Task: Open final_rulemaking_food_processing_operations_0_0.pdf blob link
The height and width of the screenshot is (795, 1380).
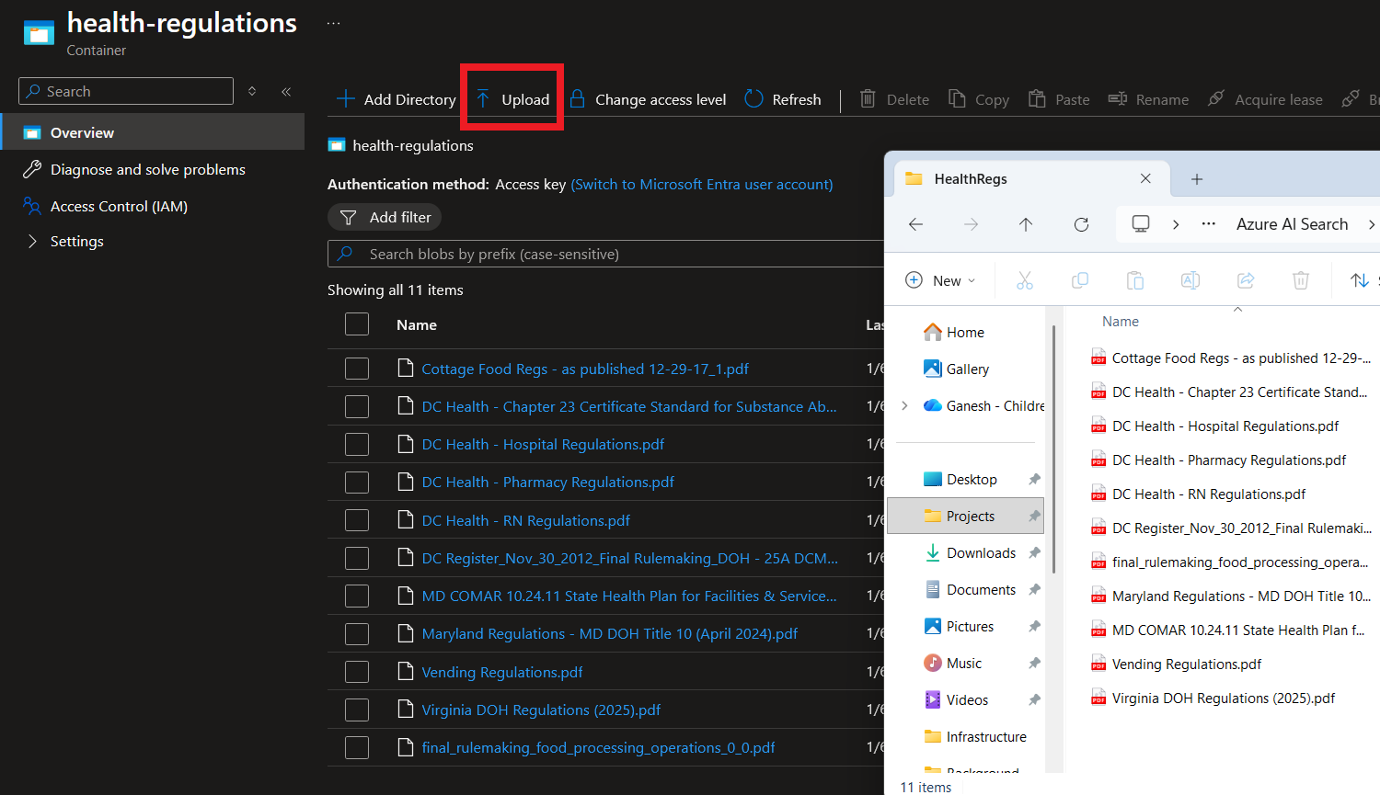Action: (x=598, y=747)
